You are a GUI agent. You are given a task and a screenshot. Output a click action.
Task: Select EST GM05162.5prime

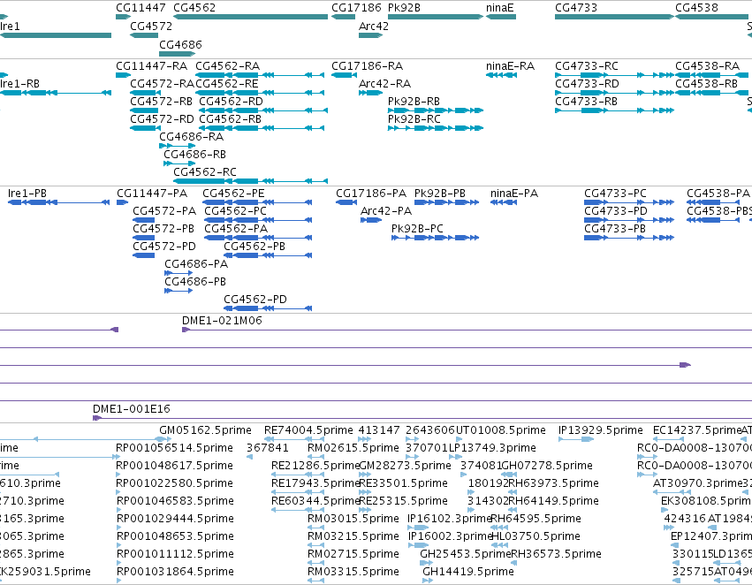[205, 430]
